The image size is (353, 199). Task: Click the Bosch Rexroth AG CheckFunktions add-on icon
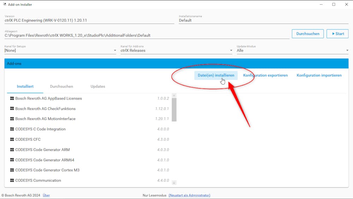12,109
